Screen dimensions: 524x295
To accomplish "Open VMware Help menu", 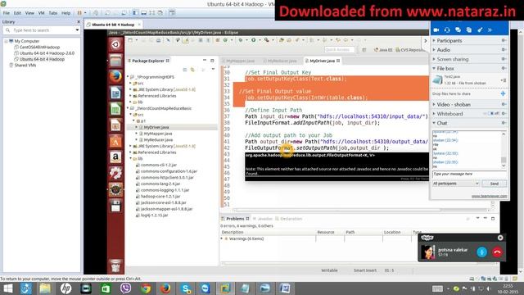I will (x=65, y=13).
